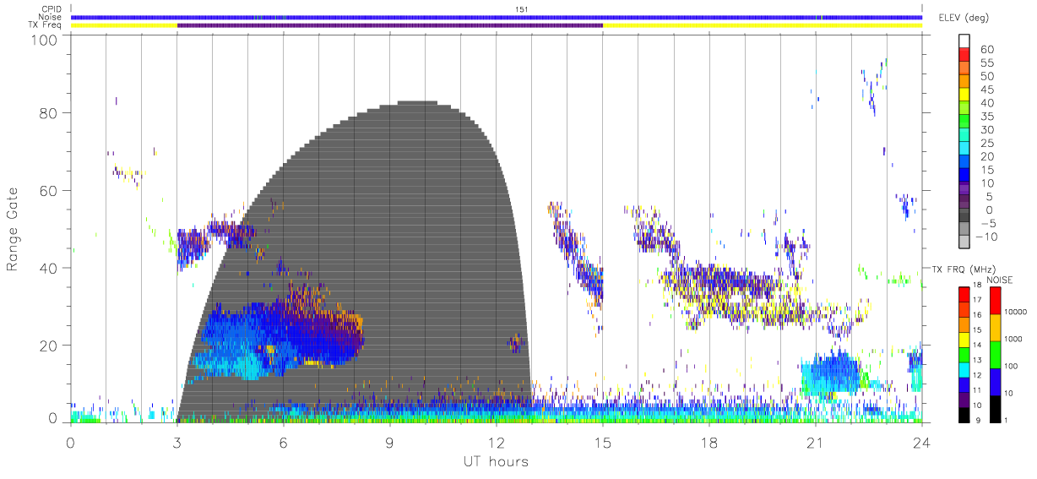Click the red segment of ELEV colorbar

click(964, 54)
